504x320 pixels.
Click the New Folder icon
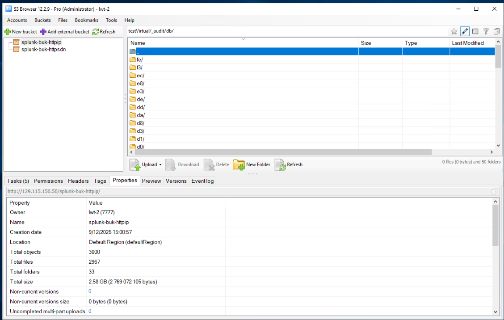pos(239,164)
